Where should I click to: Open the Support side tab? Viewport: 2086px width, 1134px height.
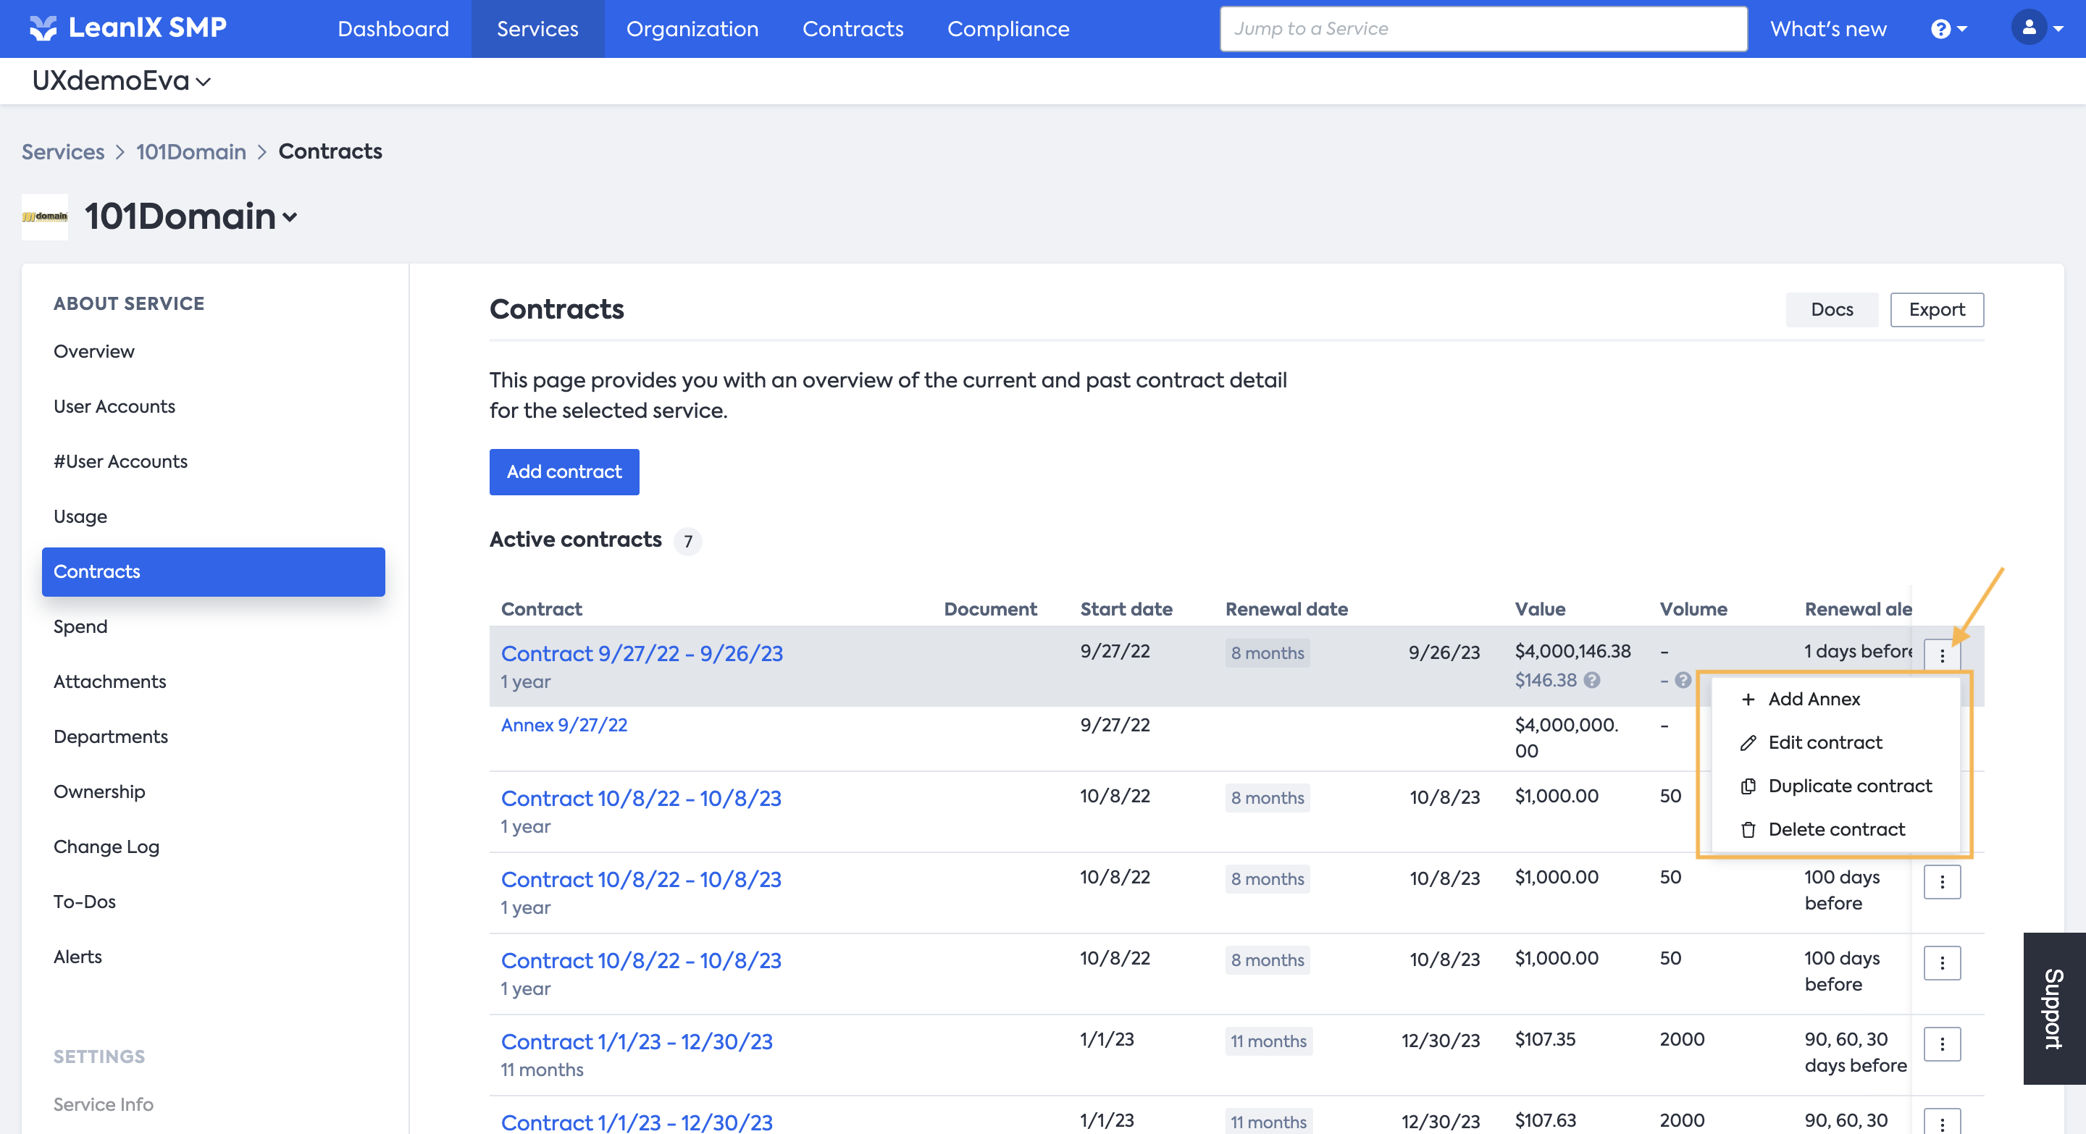pyautogui.click(x=2053, y=1008)
